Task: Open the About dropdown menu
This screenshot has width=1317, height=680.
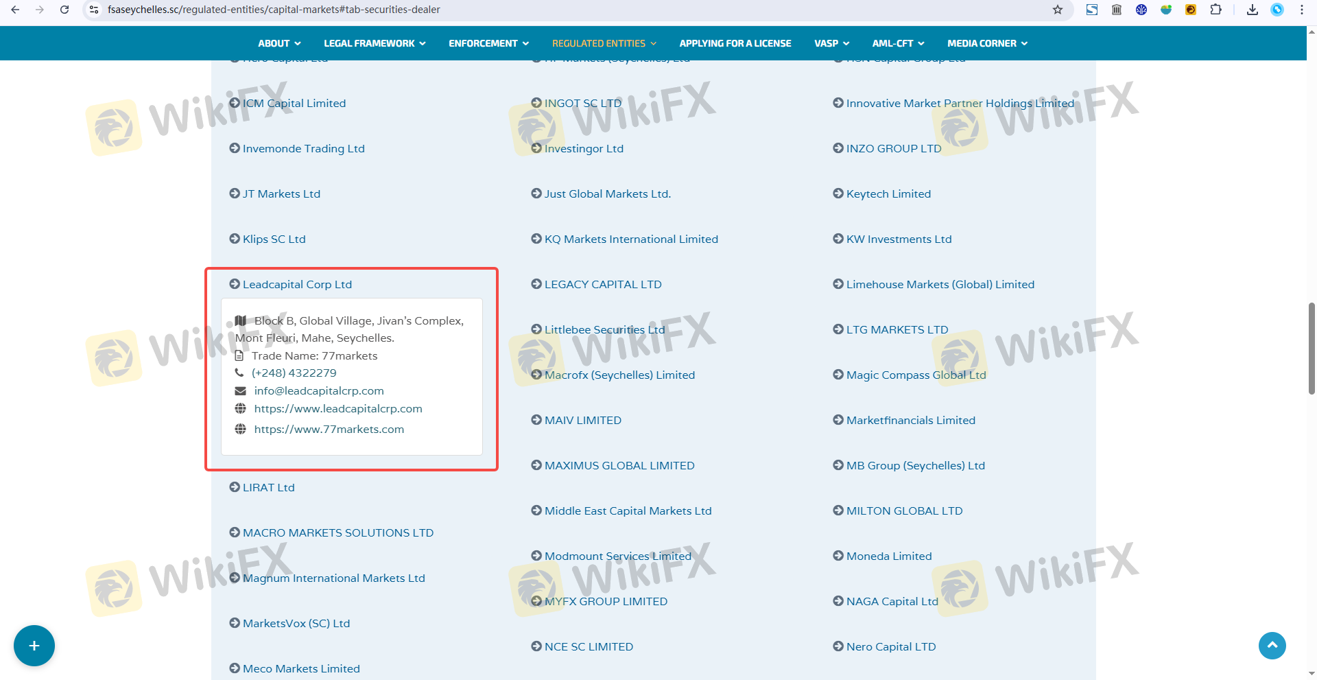Action: pyautogui.click(x=279, y=43)
